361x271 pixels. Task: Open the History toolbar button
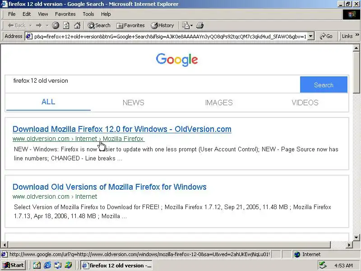(x=162, y=25)
